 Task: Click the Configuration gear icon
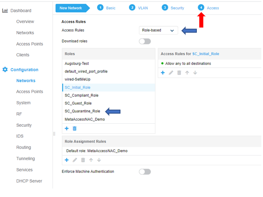point(5,69)
